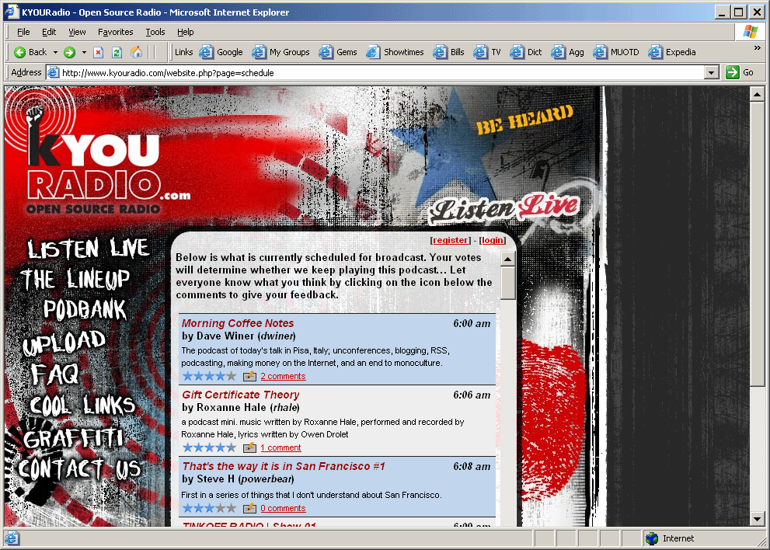Click the Stop button in the browser toolbar
This screenshot has height=550, width=770.
point(99,52)
